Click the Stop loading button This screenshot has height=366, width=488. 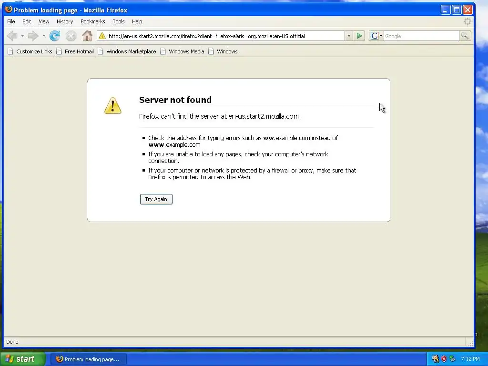pos(71,36)
